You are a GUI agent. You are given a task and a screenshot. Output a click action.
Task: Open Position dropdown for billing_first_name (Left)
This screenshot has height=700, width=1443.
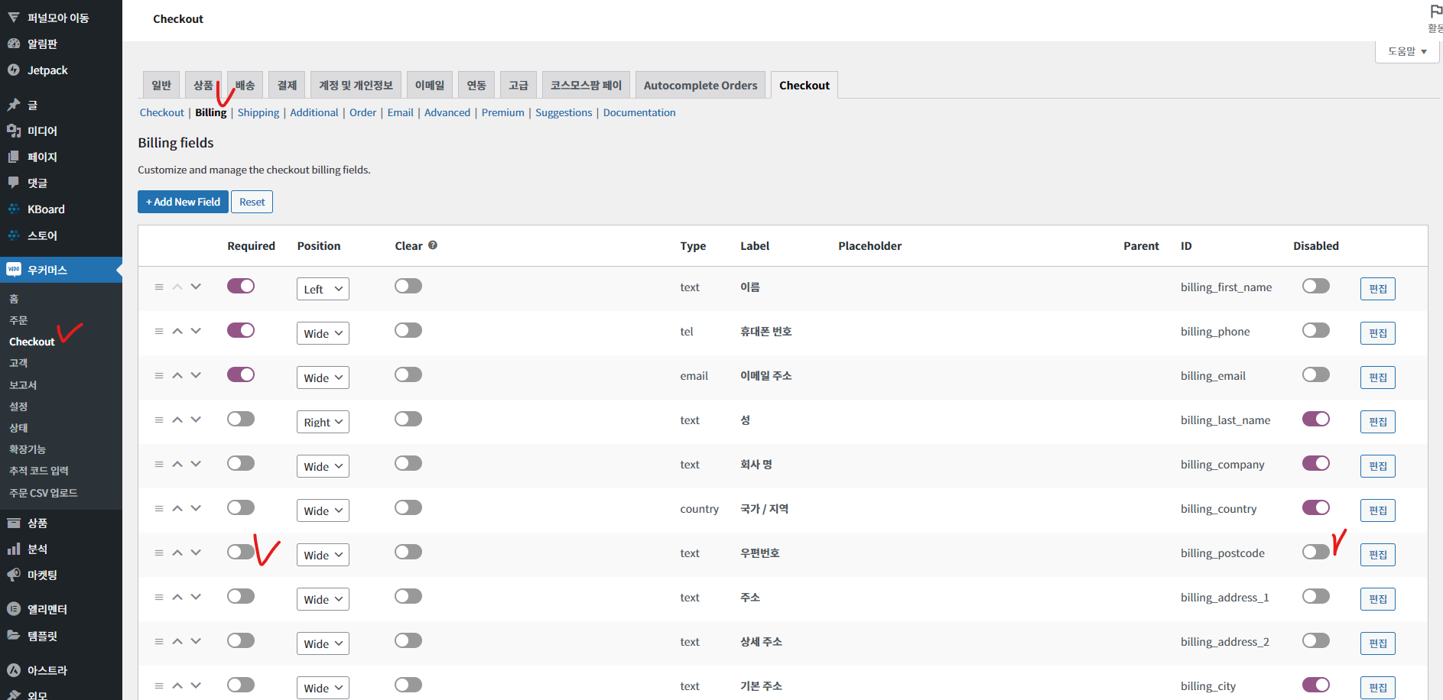pyautogui.click(x=323, y=289)
